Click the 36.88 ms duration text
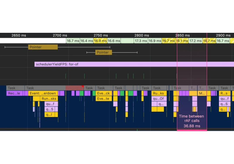Screen dimensions: 234x164 pos(192,126)
